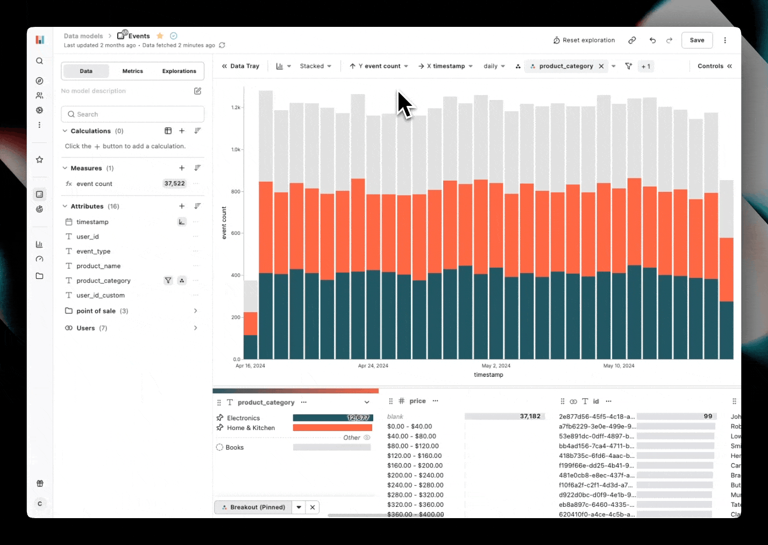Switch to the Metrics tab

click(133, 71)
